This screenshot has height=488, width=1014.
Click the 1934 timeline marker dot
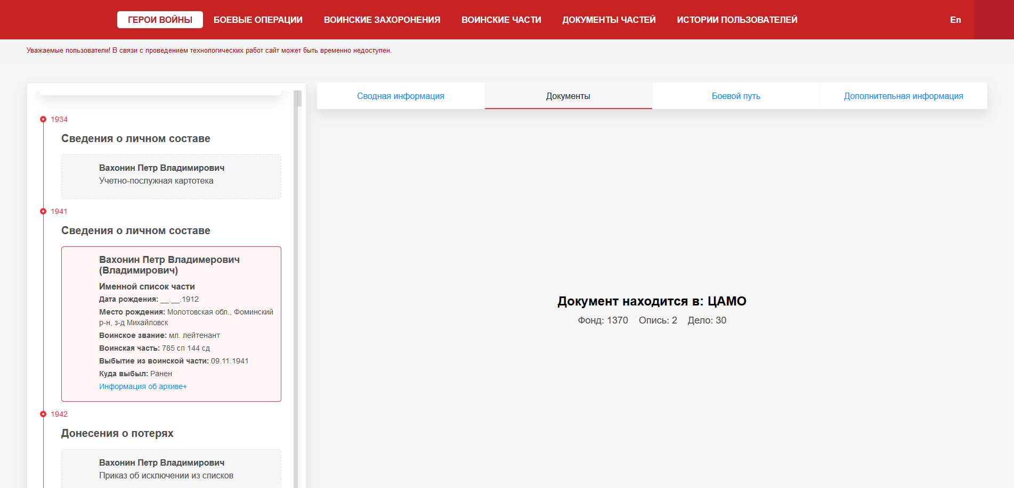click(x=43, y=119)
